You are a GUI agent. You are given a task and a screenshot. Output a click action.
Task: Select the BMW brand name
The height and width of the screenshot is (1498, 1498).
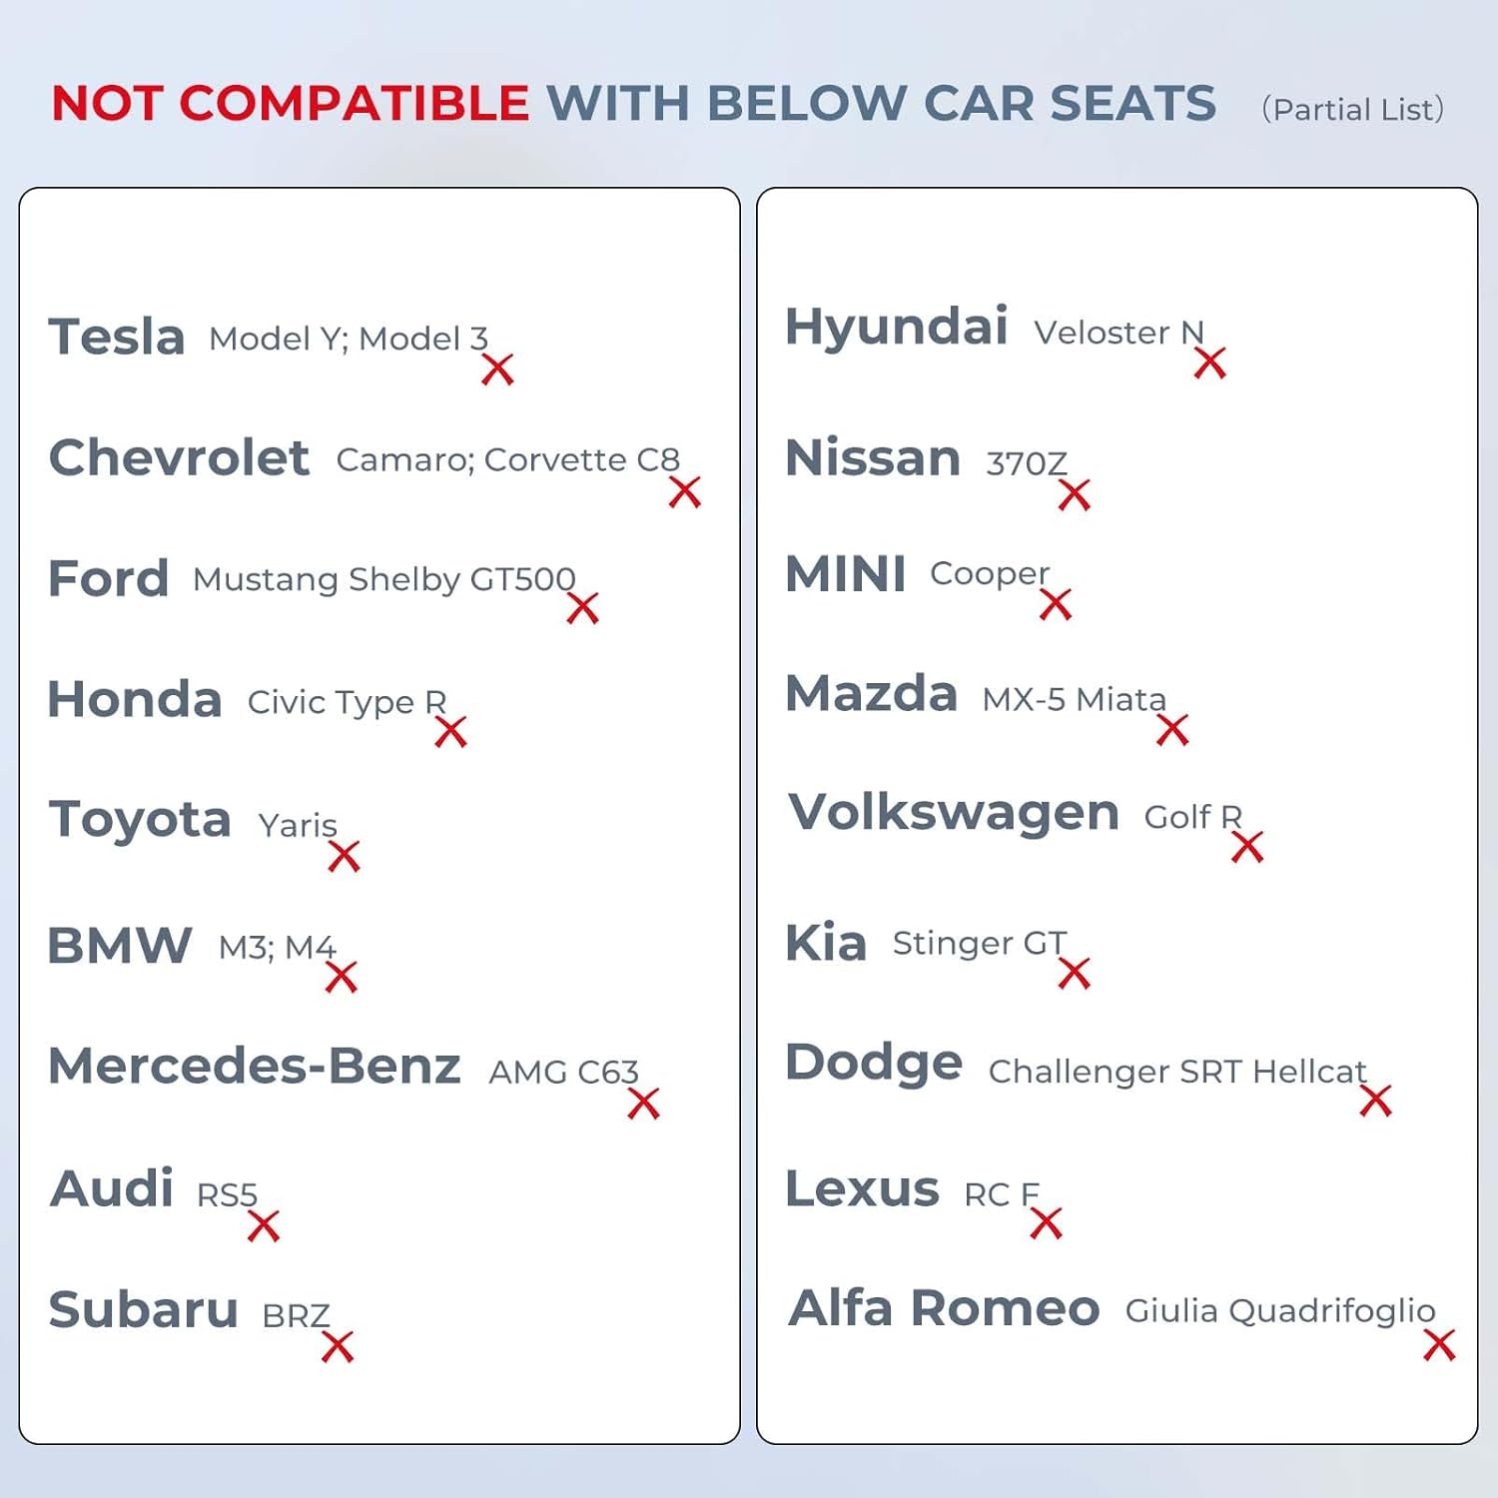pos(120,946)
